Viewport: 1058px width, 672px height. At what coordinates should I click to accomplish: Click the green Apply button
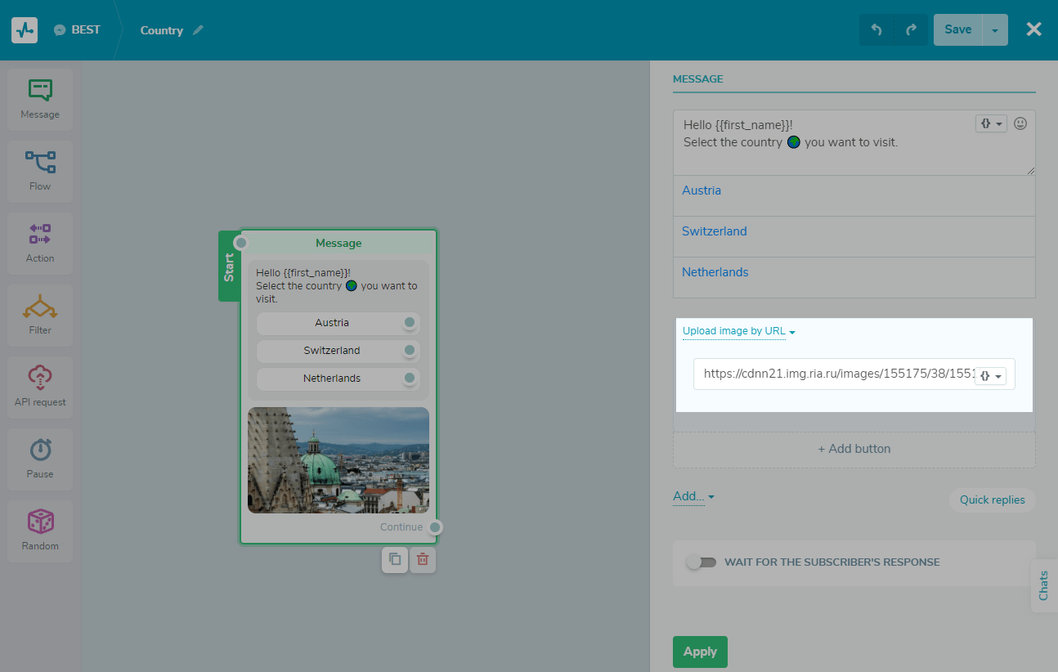(700, 652)
